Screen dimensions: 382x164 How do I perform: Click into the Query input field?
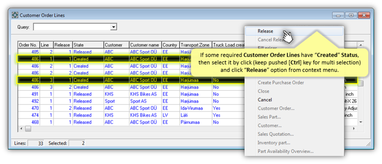(72, 27)
